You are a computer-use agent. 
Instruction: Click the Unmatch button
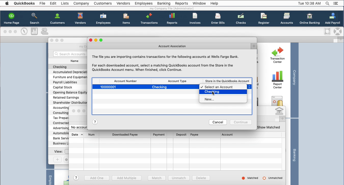[x=179, y=178]
